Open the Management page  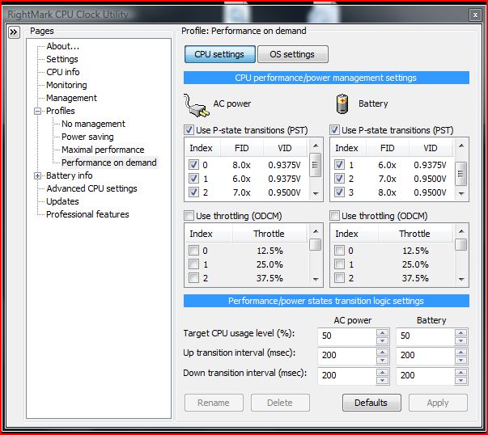click(71, 98)
